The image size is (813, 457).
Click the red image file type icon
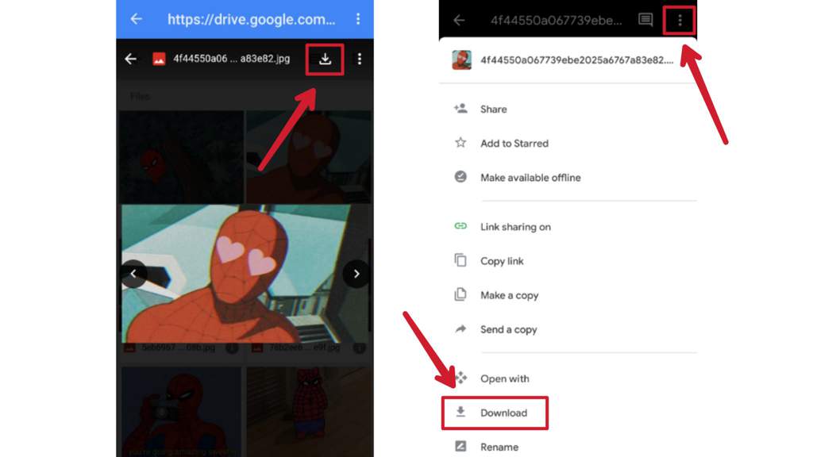pos(159,59)
